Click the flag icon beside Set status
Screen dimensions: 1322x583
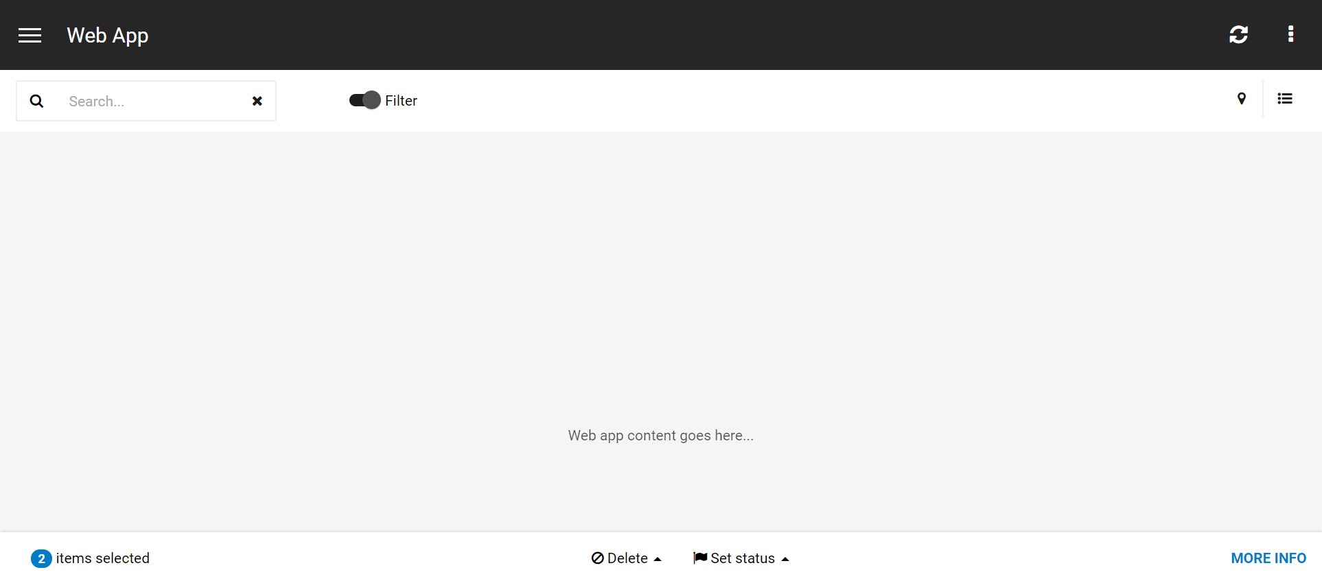coord(700,558)
